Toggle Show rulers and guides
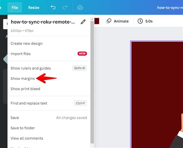 click(x=49, y=68)
